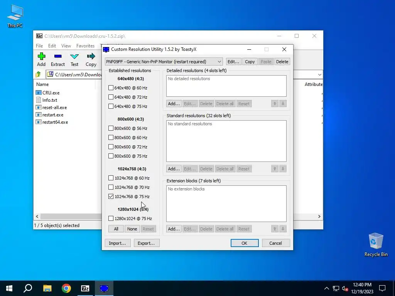The image size is (395, 296).
Task: Open the 7-Zip View menu
Action: tap(66, 46)
